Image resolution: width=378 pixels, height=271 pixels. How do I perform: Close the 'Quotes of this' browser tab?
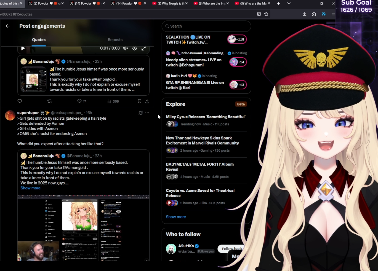click(x=21, y=3)
